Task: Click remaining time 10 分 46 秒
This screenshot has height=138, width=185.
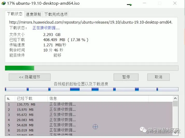Action: (53, 50)
